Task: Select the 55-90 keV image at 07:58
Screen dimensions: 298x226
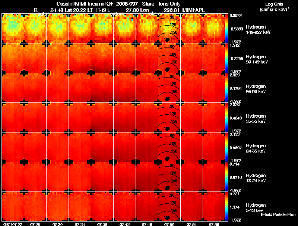Action: pos(214,88)
